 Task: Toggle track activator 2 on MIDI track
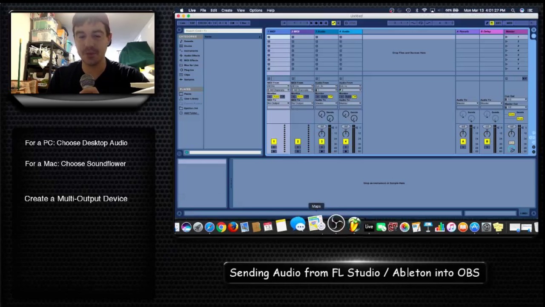298,142
